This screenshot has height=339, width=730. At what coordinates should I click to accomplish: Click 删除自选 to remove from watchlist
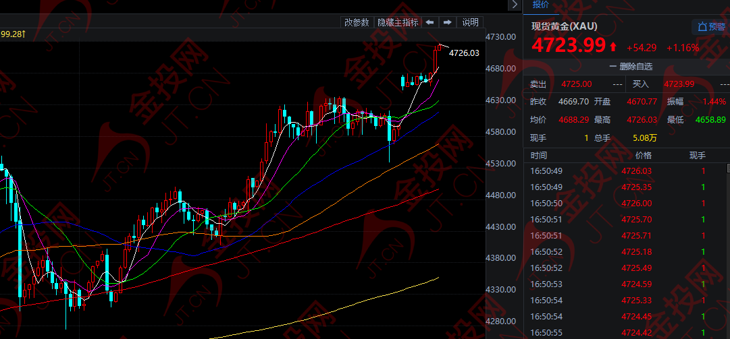pyautogui.click(x=631, y=67)
